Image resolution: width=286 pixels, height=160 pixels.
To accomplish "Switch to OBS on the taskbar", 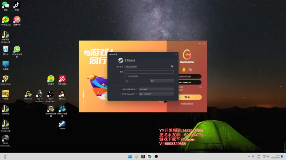I will click(156, 156).
